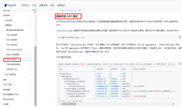Select TiDB 内存调优 sidebar entry

pos(13,35)
